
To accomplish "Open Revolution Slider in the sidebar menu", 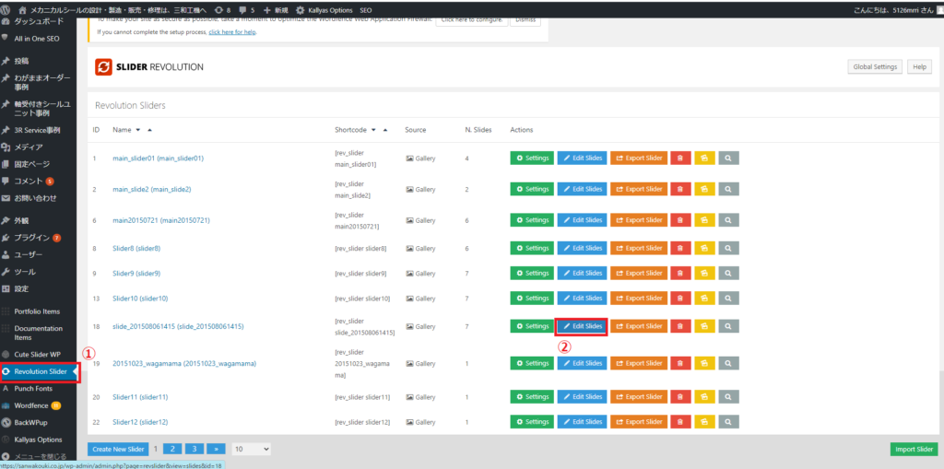I will 41,371.
